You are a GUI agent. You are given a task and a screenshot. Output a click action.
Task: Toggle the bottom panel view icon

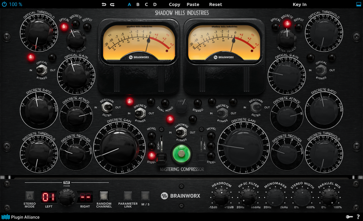tap(359, 4)
